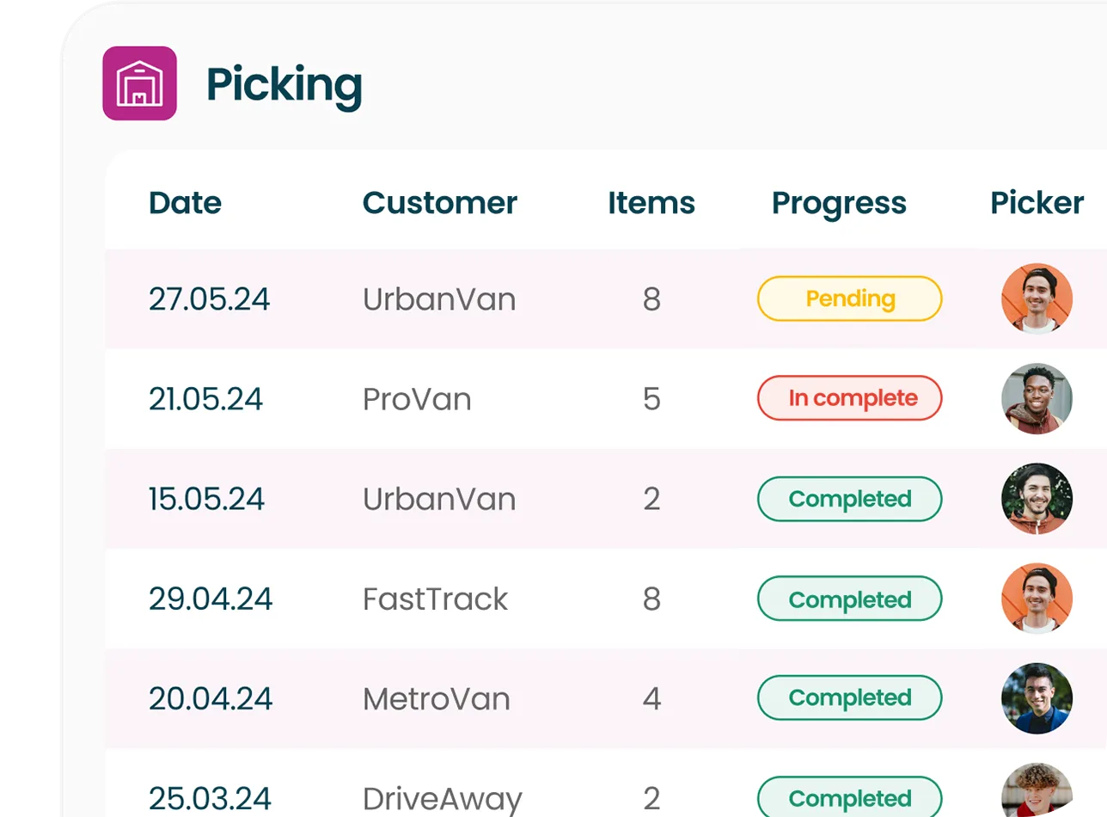Open the DriveAway customer entry
This screenshot has width=1107, height=817.
click(443, 799)
